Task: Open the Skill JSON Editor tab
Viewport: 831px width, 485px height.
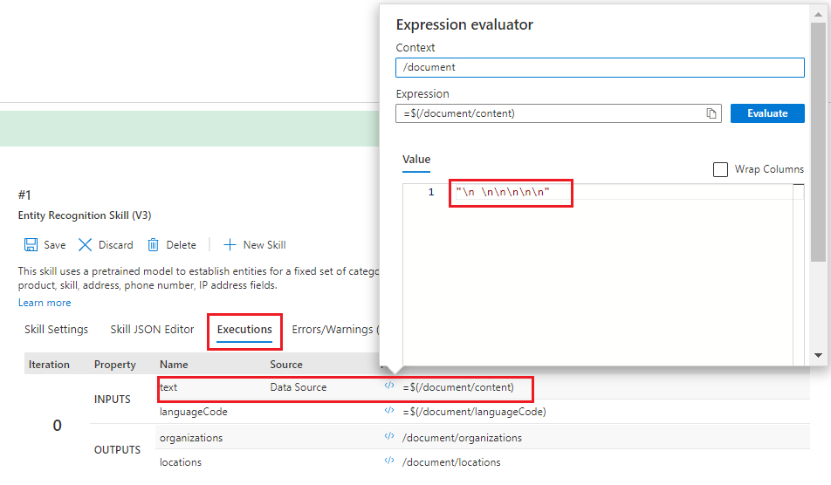Action: pyautogui.click(x=152, y=330)
